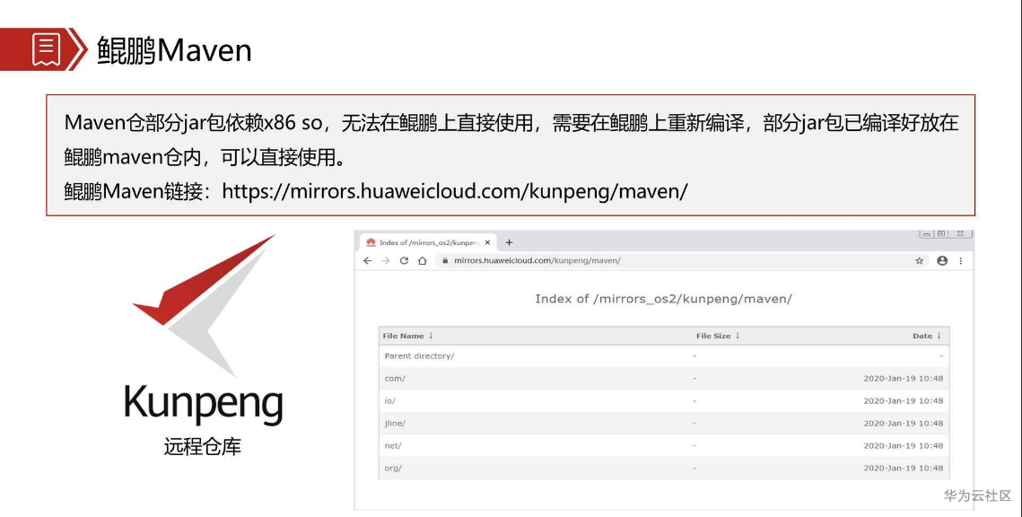This screenshot has height=517, width=1022.
Task: Click the Huawei favicon on the tab
Action: pyautogui.click(x=371, y=242)
